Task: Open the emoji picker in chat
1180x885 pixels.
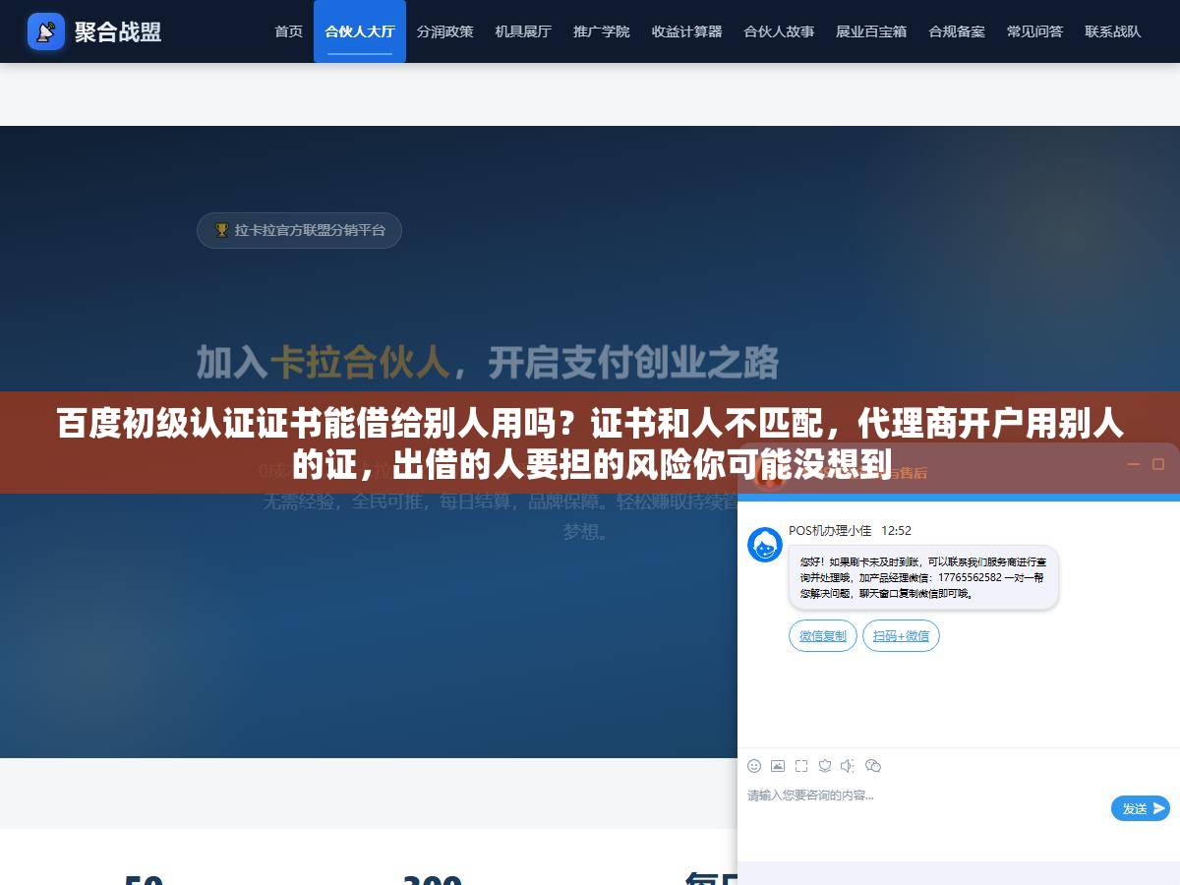Action: point(754,766)
